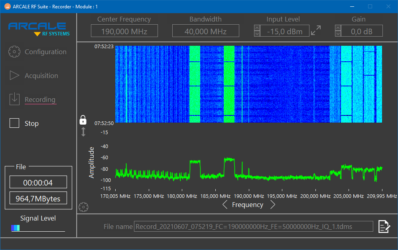Decrease Input Level with down stepper
398x250 pixels.
[x=257, y=33]
